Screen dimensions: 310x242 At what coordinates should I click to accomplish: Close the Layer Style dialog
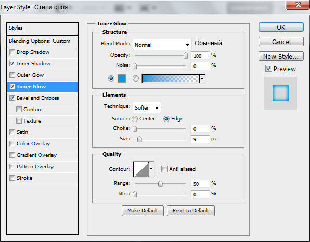(x=298, y=5)
